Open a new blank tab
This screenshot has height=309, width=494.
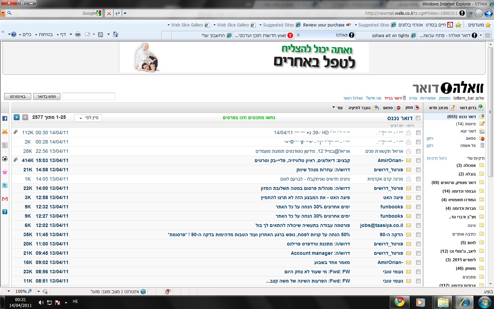tap(166, 35)
